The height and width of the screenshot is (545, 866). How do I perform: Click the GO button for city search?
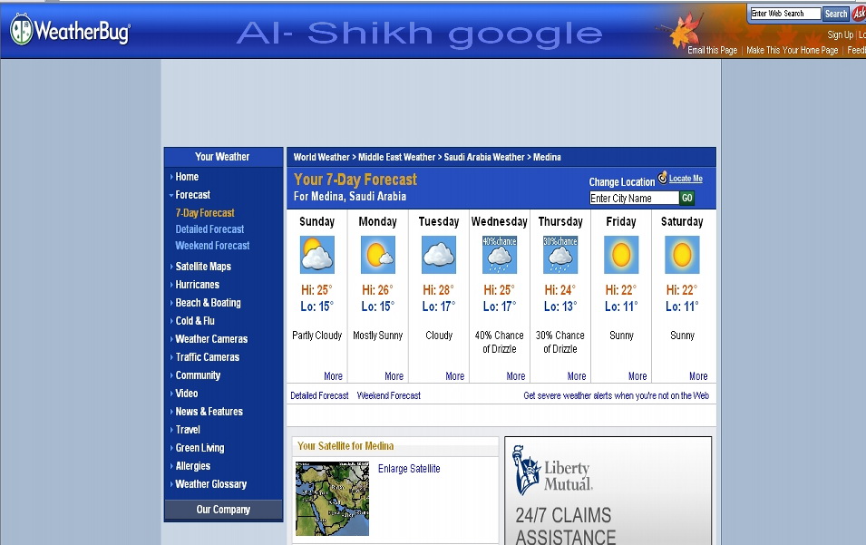click(x=686, y=199)
